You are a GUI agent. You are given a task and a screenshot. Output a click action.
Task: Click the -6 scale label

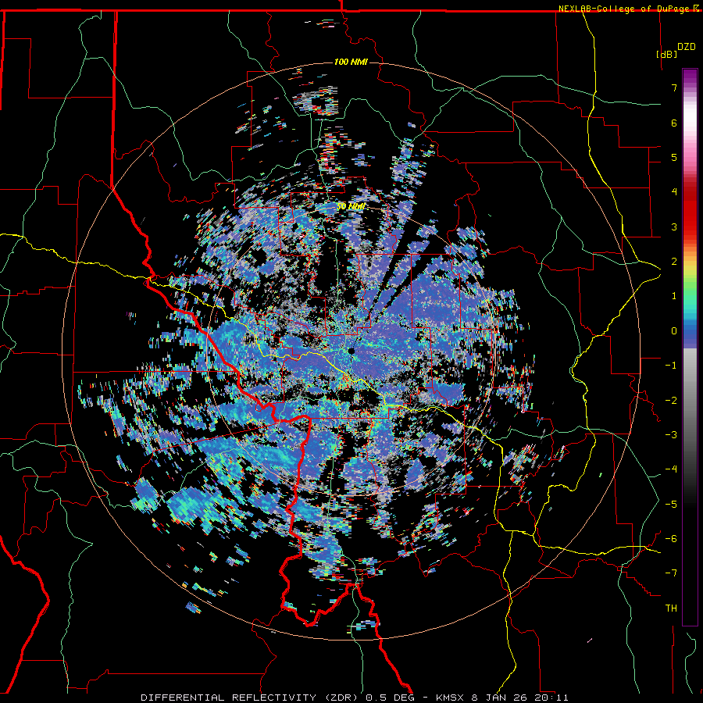point(671,539)
